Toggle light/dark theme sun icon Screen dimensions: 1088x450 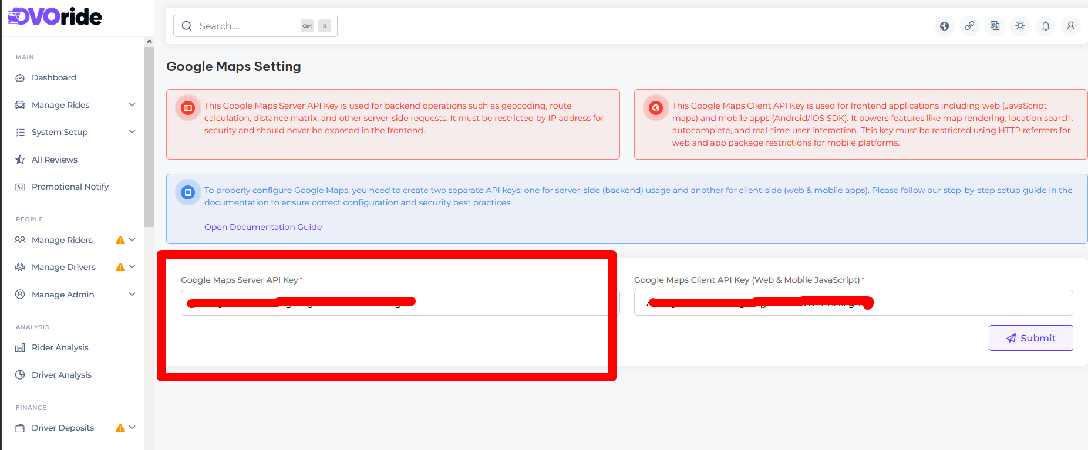tap(1020, 26)
